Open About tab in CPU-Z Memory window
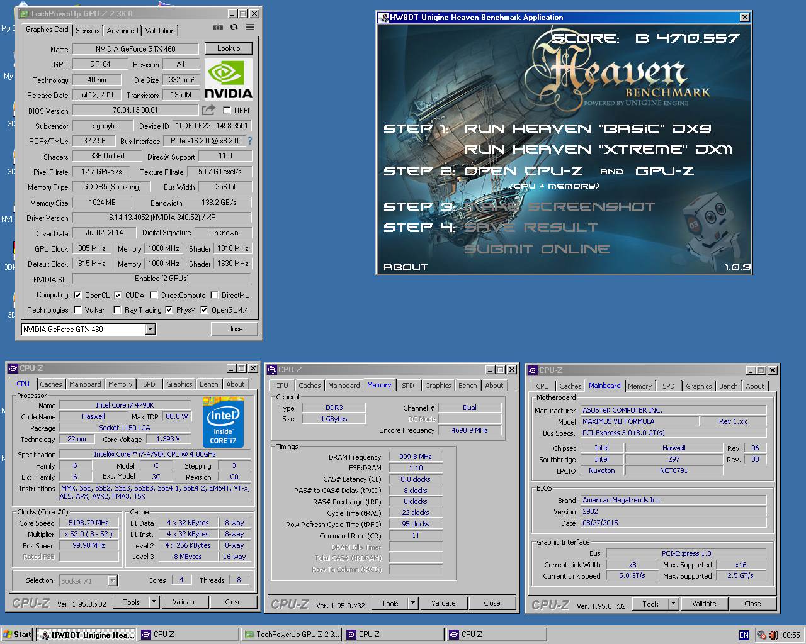Viewport: 806px width, 644px height. point(494,386)
